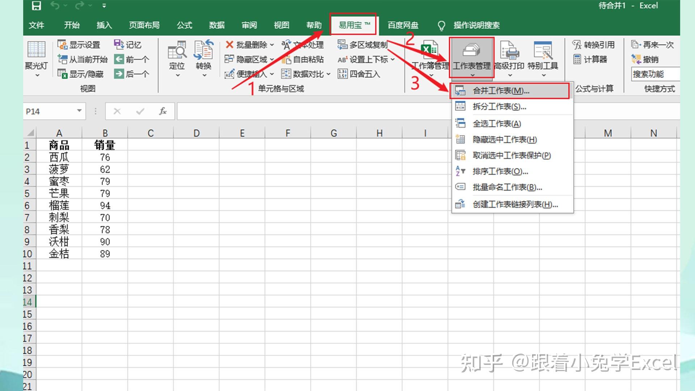Screen dimensions: 695x391
Task: Click the 销量 header cell
Action: [x=105, y=145]
